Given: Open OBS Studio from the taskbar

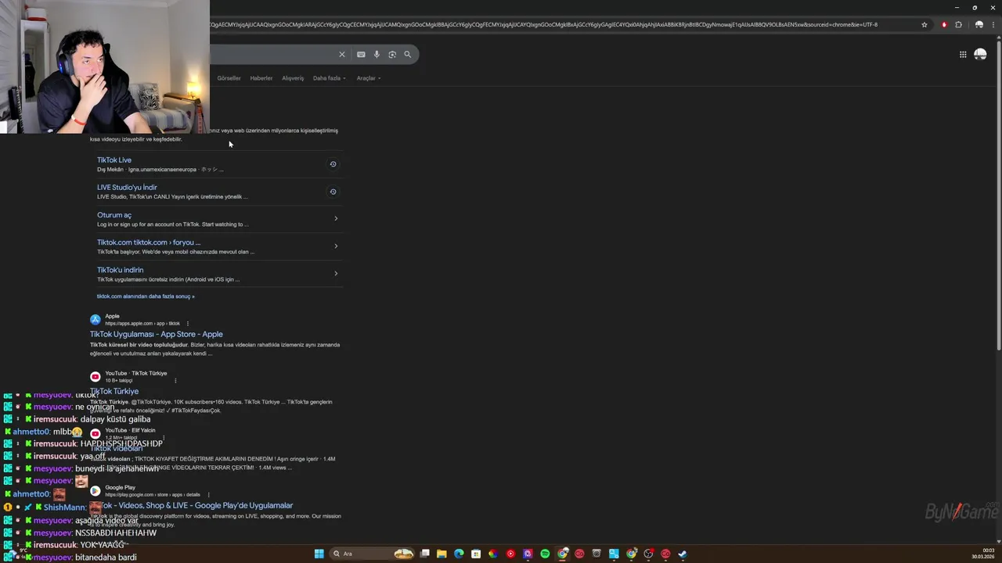Looking at the screenshot, I should coord(648,554).
